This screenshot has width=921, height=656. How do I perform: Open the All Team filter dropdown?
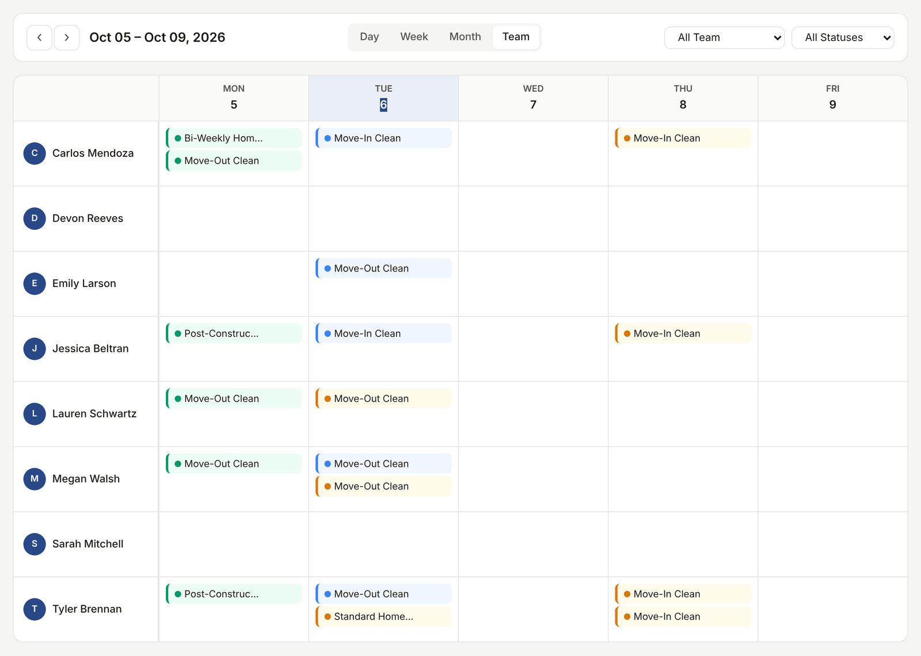724,37
